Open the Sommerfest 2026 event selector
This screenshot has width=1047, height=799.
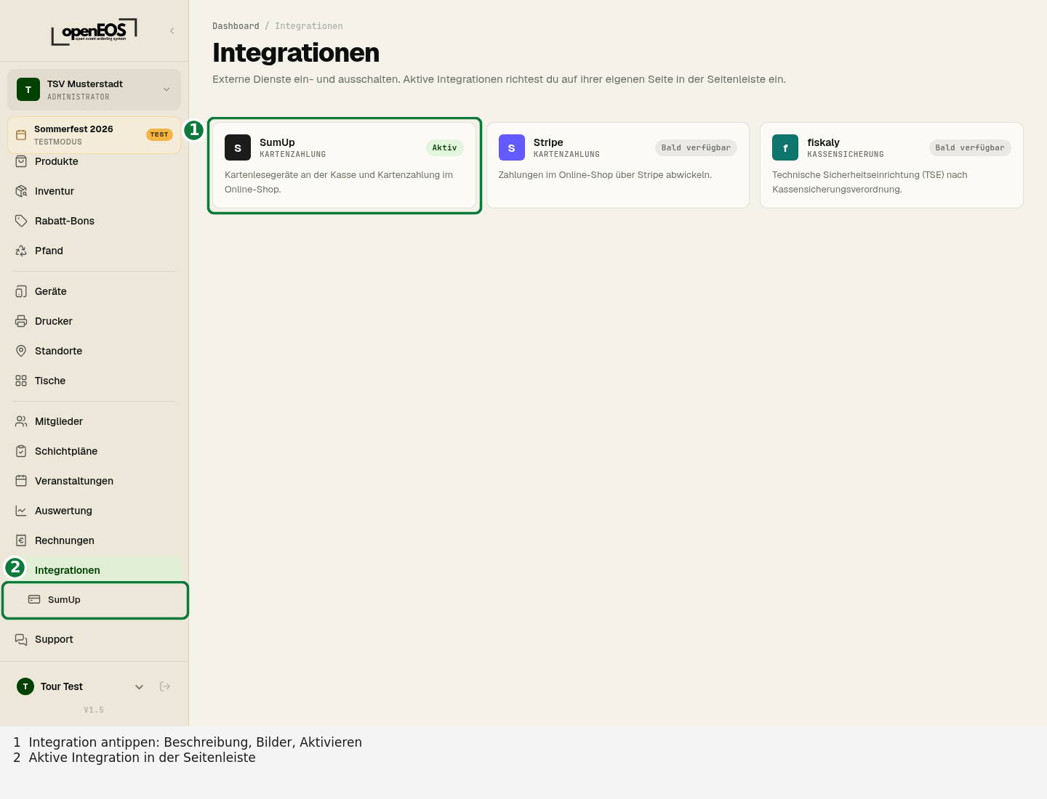(94, 135)
